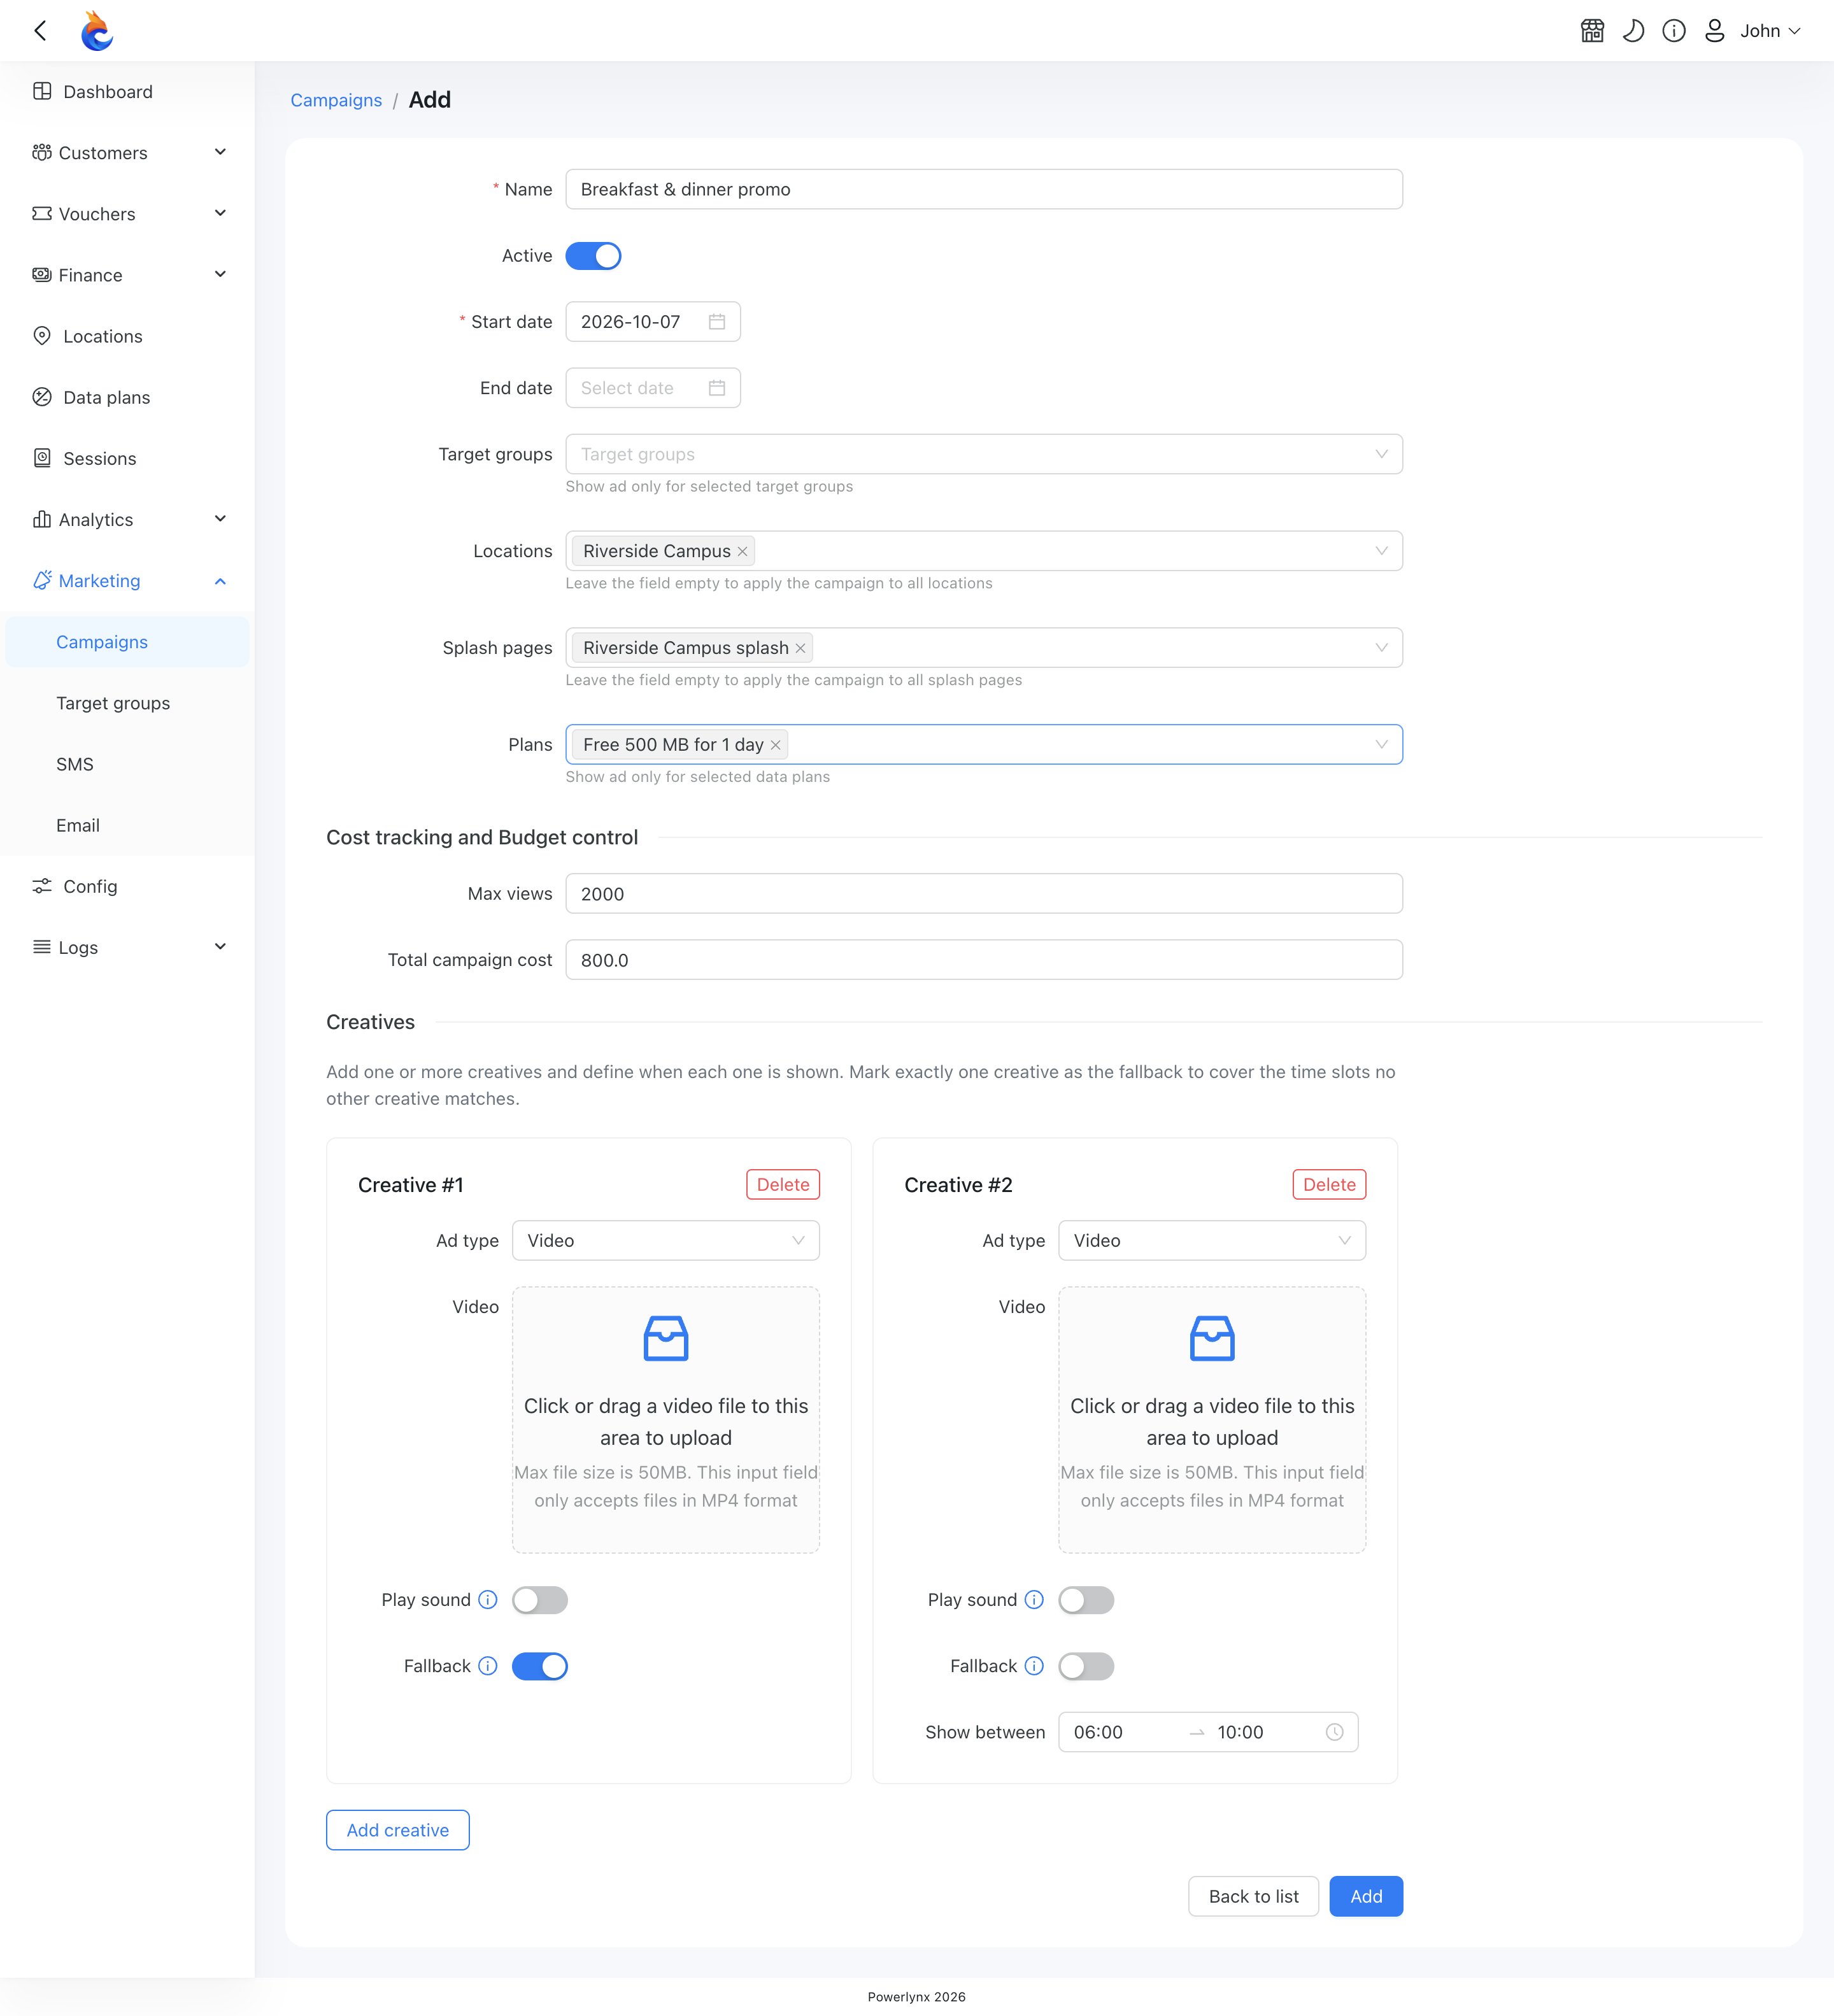Click the user profile avatar icon

(x=1715, y=31)
